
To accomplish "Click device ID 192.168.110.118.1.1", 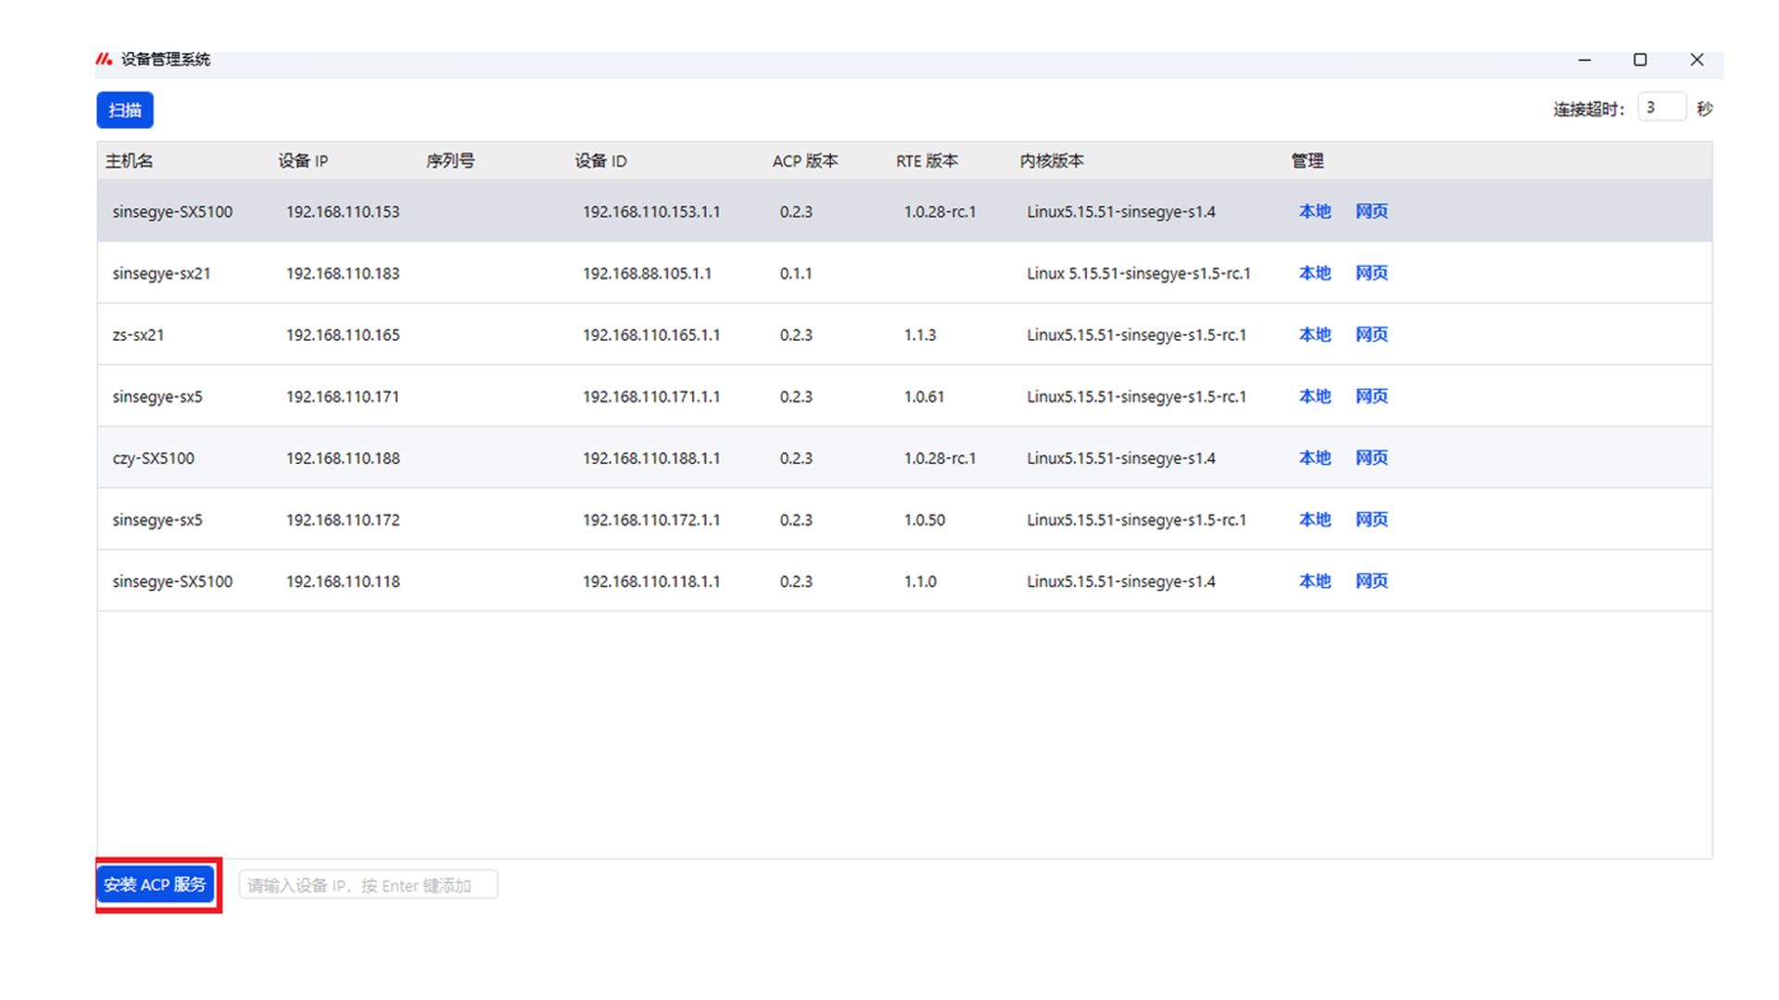I will click(651, 581).
